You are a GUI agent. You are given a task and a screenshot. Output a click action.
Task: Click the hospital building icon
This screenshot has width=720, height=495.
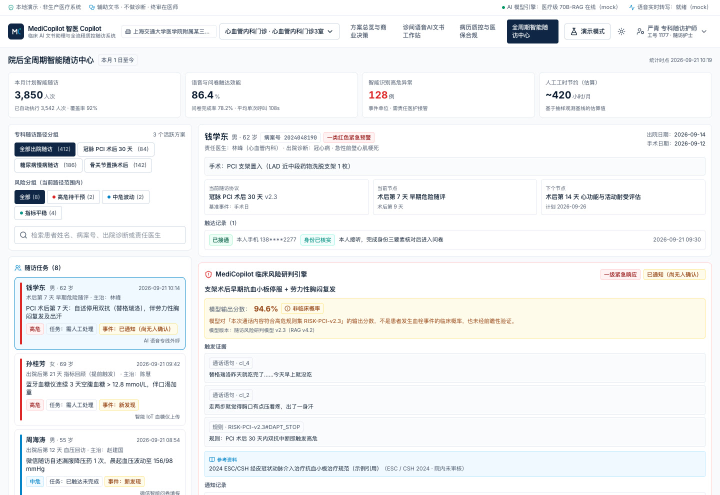click(x=128, y=31)
